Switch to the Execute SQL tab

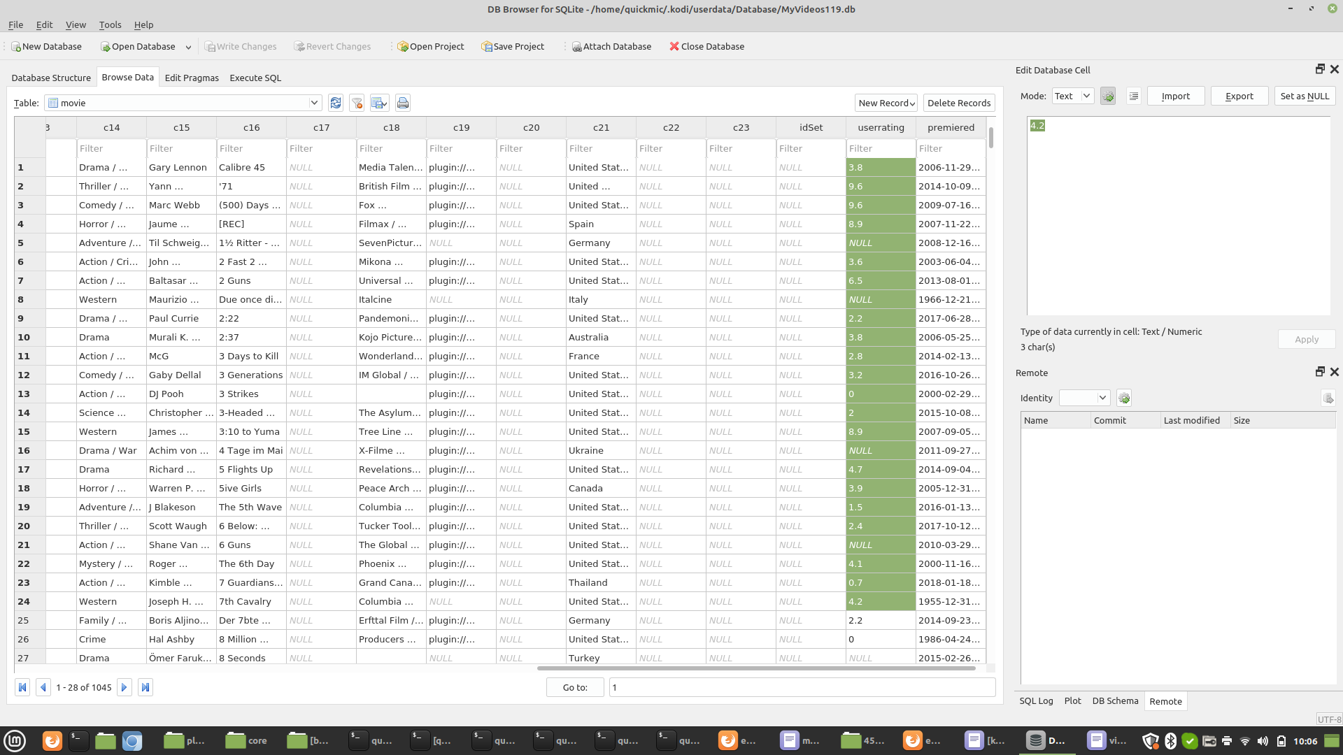[x=255, y=78]
